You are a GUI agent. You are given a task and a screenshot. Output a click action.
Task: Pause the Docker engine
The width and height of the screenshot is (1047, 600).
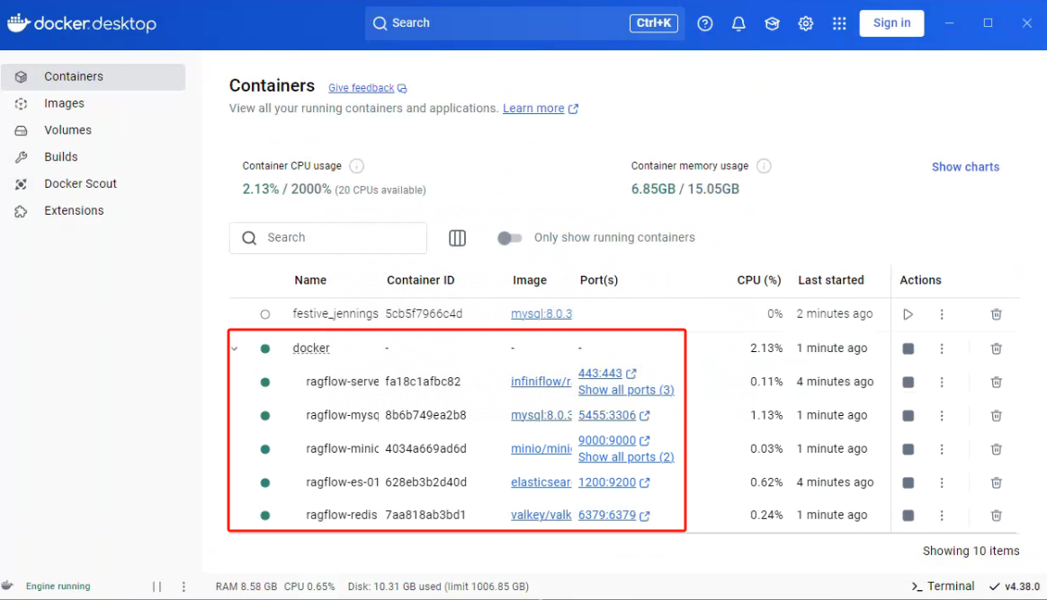[157, 587]
